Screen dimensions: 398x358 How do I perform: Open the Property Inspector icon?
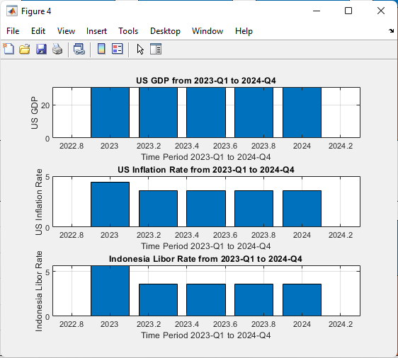[x=156, y=49]
